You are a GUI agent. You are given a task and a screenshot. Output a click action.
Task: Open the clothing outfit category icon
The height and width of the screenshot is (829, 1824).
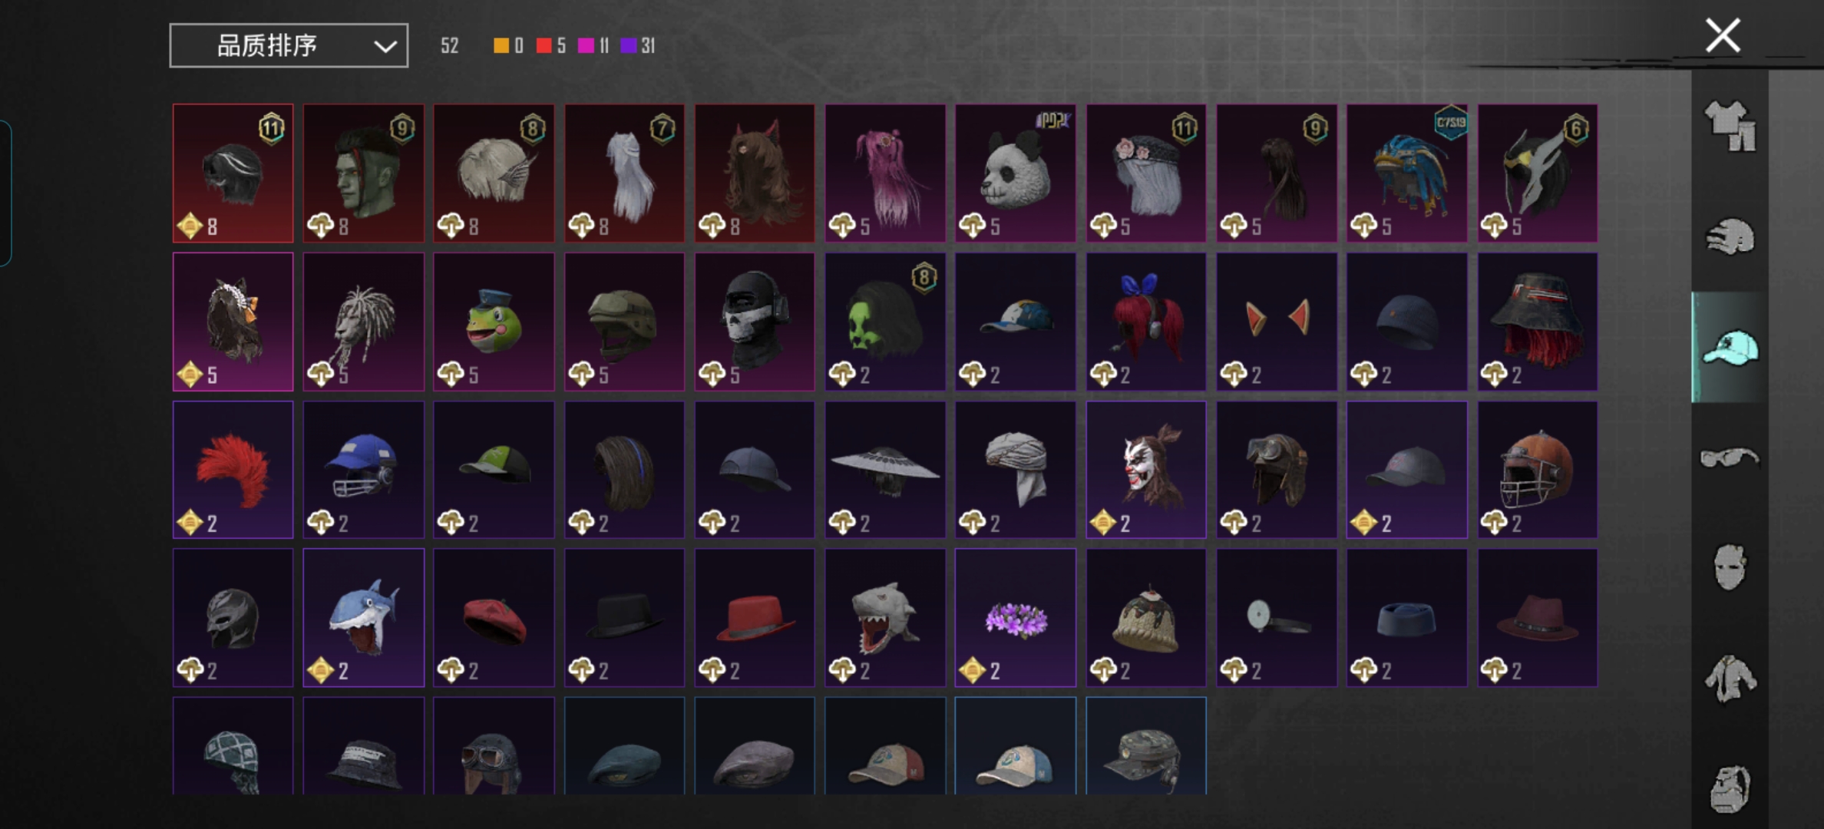click(1730, 126)
